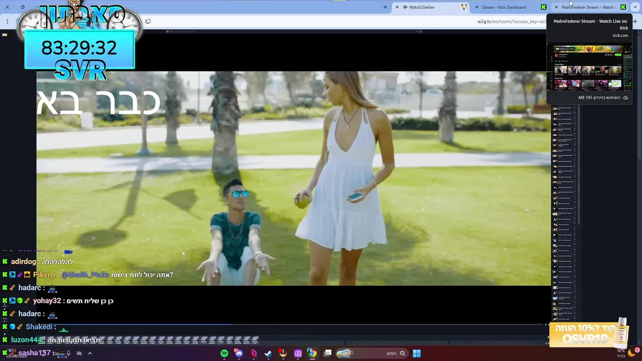Open Steam from the taskbar

[268, 353]
